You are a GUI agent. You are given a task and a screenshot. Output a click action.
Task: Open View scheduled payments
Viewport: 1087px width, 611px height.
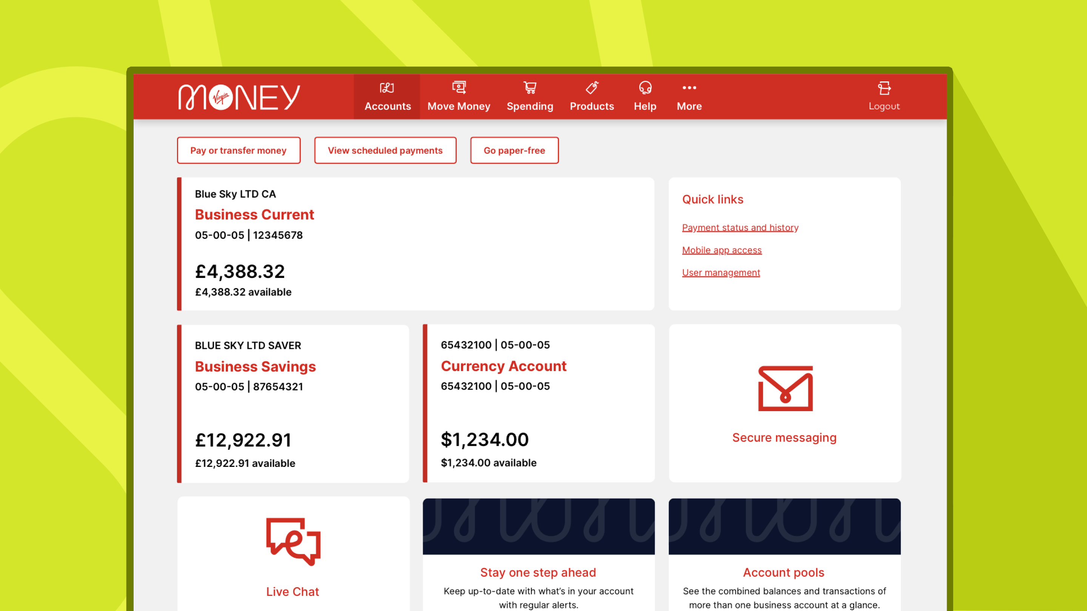coord(385,150)
